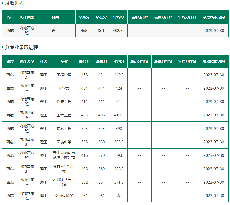Click the average score 419.5 for 土木工程
230x205 pixels.
(119, 115)
